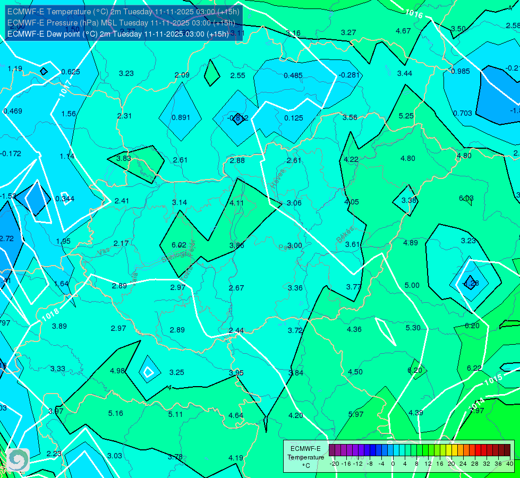Select the ECMWF-E Pressure MSL layer label
This screenshot has height=478, width=520.
point(121,23)
